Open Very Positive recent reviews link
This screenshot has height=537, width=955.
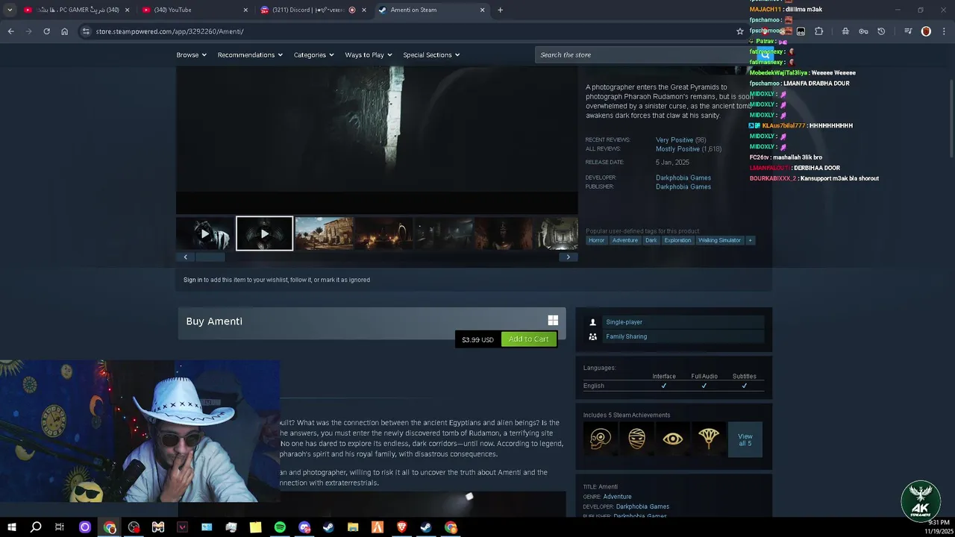(674, 139)
